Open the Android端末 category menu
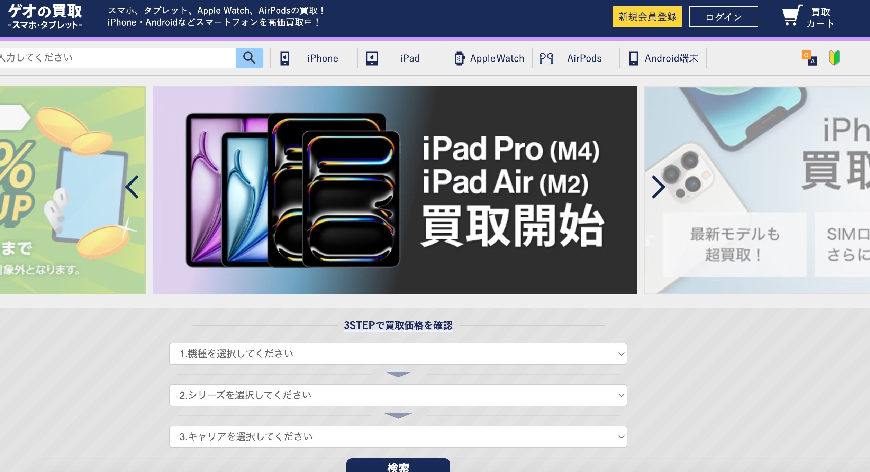Screen dimensions: 870x472 pyautogui.click(x=663, y=58)
